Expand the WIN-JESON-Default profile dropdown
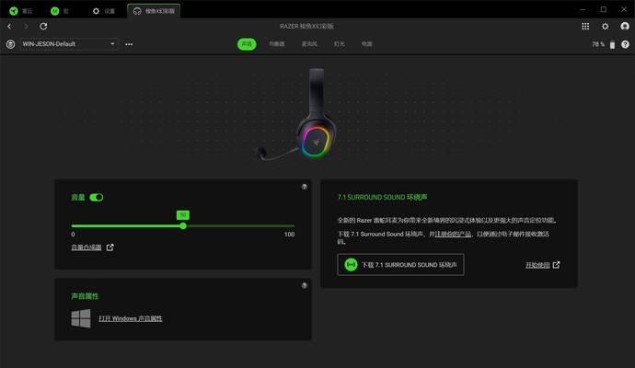 tap(69, 44)
